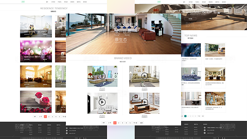Click the website globe icon in right footer
This screenshot has height=139, width=247.
coord(205,133)
